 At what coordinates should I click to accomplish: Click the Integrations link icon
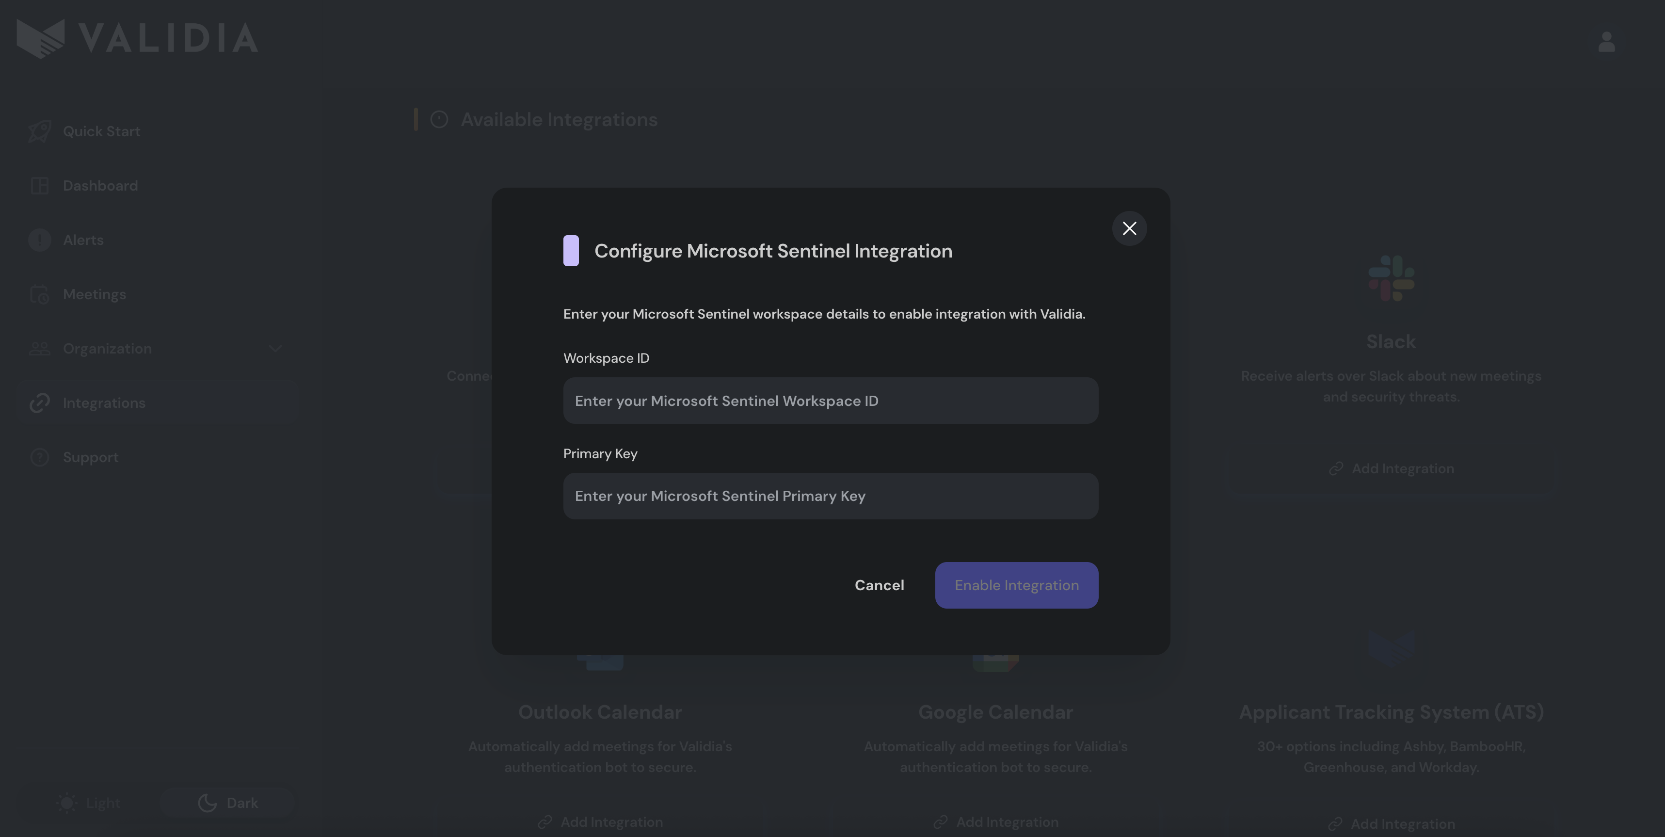click(39, 402)
